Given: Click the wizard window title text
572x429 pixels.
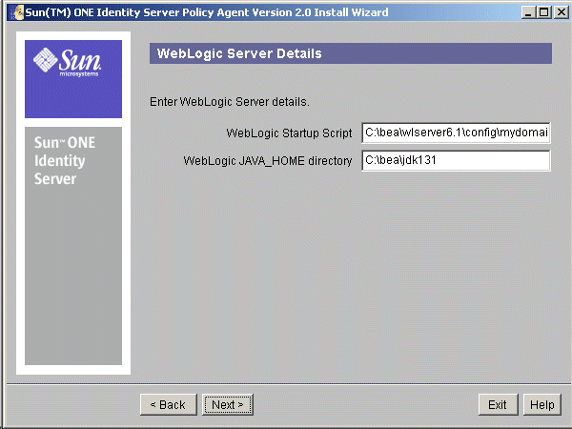Looking at the screenshot, I should point(207,12).
